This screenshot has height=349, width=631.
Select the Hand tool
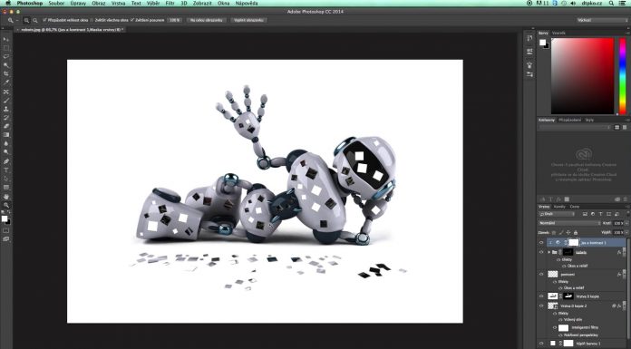click(6, 197)
